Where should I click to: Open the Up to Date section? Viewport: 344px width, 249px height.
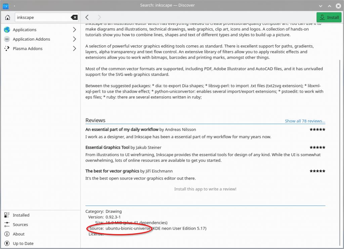(x=41, y=243)
